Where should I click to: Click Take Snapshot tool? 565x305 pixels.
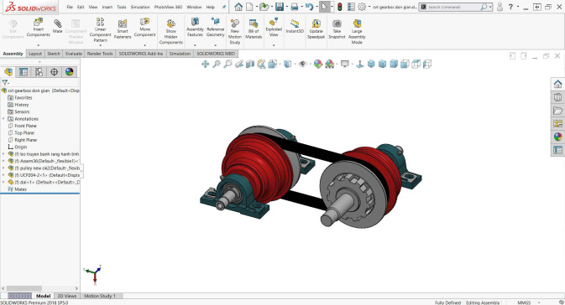tap(337, 28)
